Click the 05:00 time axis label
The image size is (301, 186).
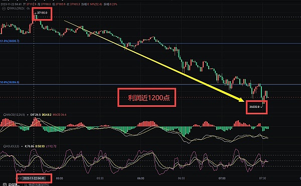60,178
